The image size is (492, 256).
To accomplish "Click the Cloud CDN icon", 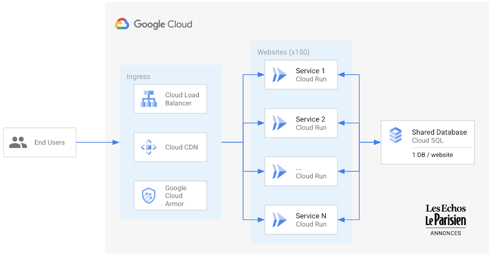I will tap(149, 147).
